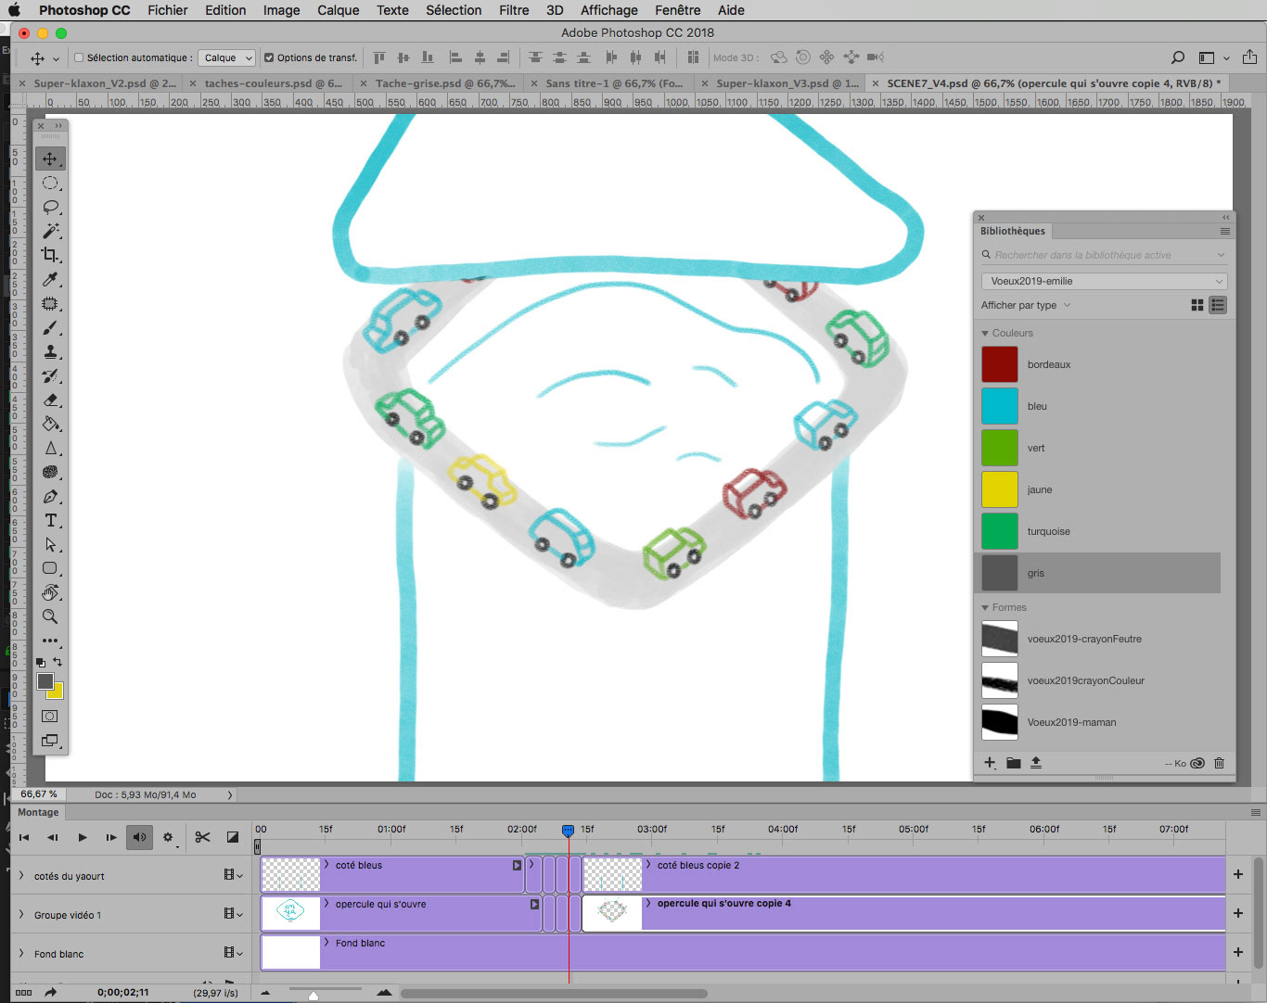Delete library item with trash icon
1267x1003 pixels.
[x=1219, y=763]
